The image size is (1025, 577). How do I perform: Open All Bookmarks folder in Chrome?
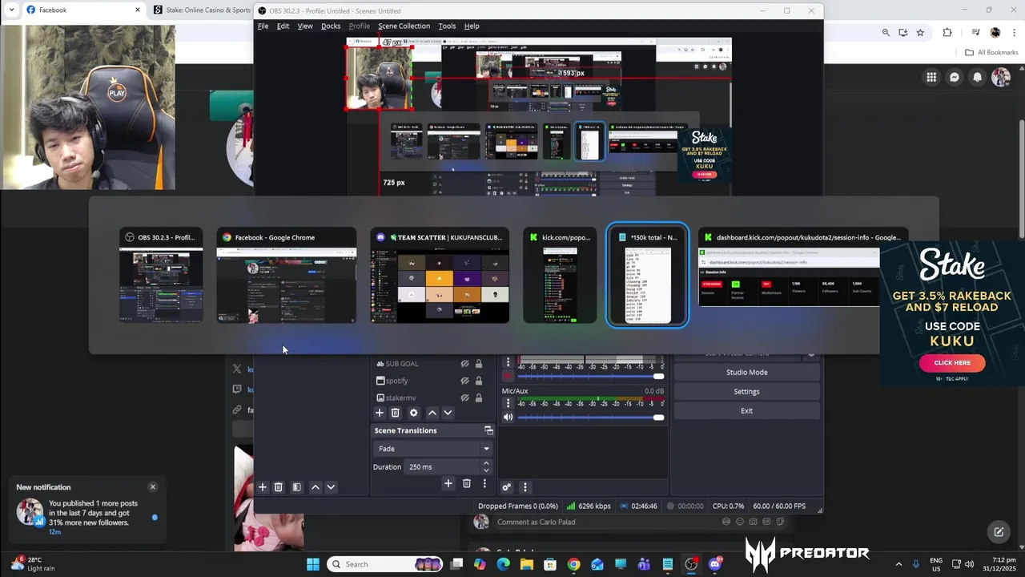coord(991,52)
